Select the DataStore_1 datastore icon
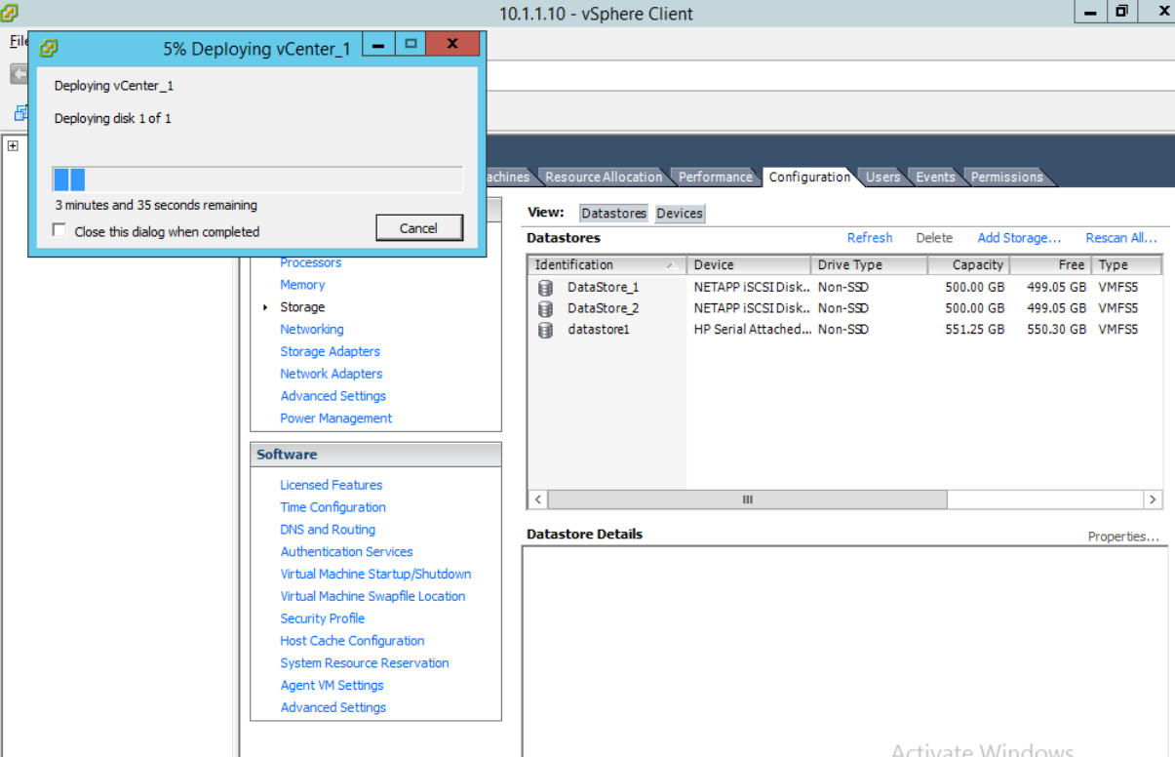Screen dimensions: 1175x757 [x=545, y=286]
